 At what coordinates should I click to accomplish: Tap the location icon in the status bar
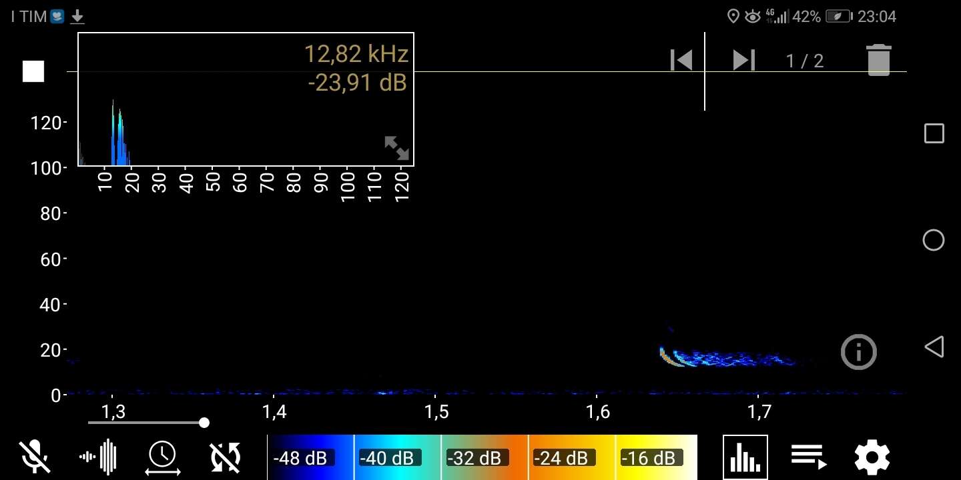[733, 17]
